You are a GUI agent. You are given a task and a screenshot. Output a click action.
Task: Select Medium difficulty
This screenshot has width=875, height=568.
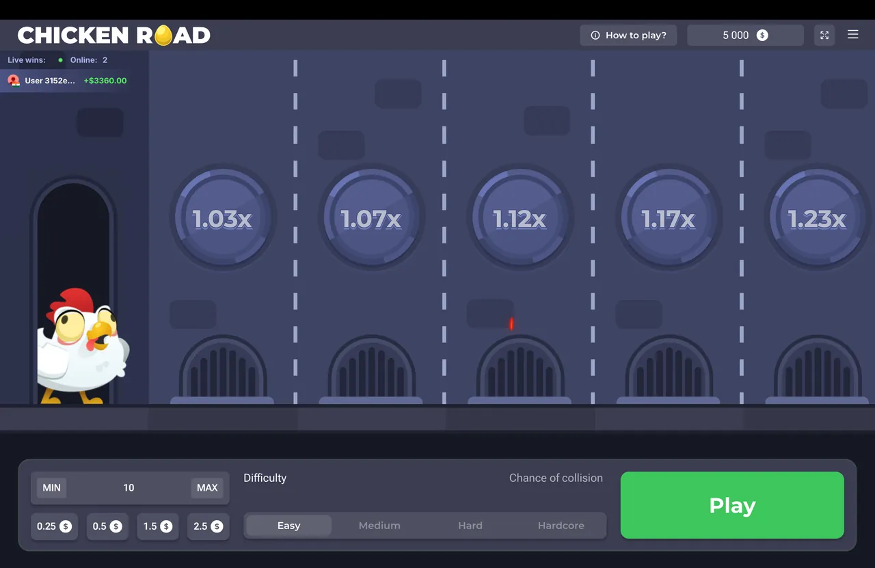click(x=379, y=526)
